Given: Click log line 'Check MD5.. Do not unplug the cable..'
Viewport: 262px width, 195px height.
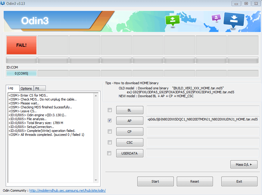Looking at the screenshot, I should (x=42, y=99).
